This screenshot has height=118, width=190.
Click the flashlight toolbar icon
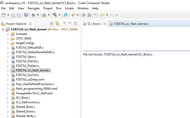pos(73,15)
